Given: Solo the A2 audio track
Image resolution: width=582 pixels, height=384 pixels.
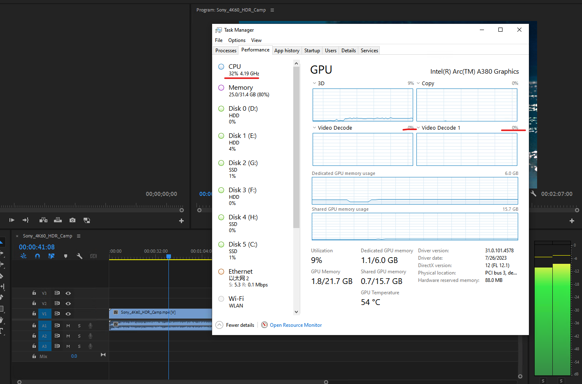Looking at the screenshot, I should click(79, 336).
